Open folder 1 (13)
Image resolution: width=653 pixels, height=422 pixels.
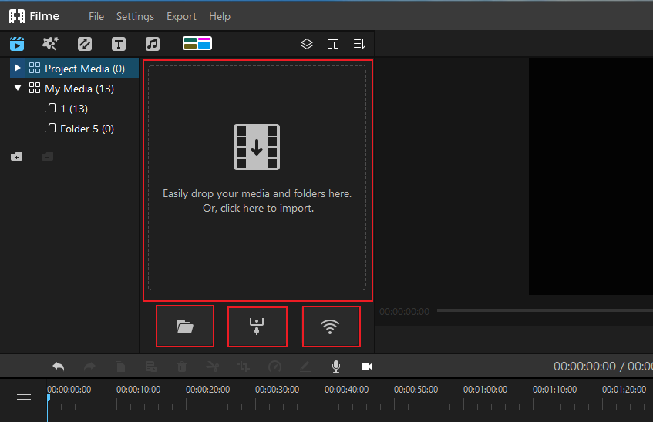coord(66,109)
